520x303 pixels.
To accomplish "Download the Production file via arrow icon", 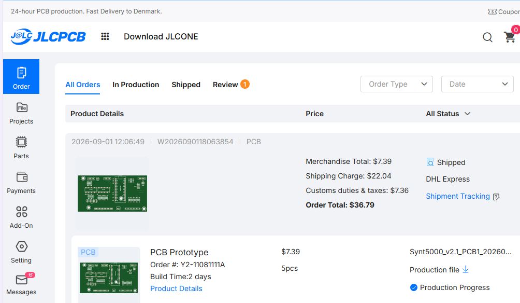I will coord(466,269).
